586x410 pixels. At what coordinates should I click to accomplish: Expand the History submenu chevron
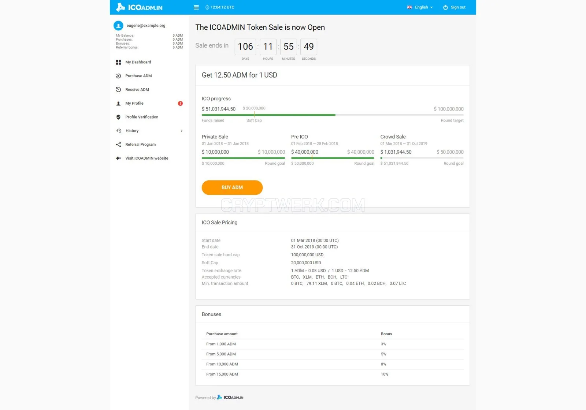[182, 131]
